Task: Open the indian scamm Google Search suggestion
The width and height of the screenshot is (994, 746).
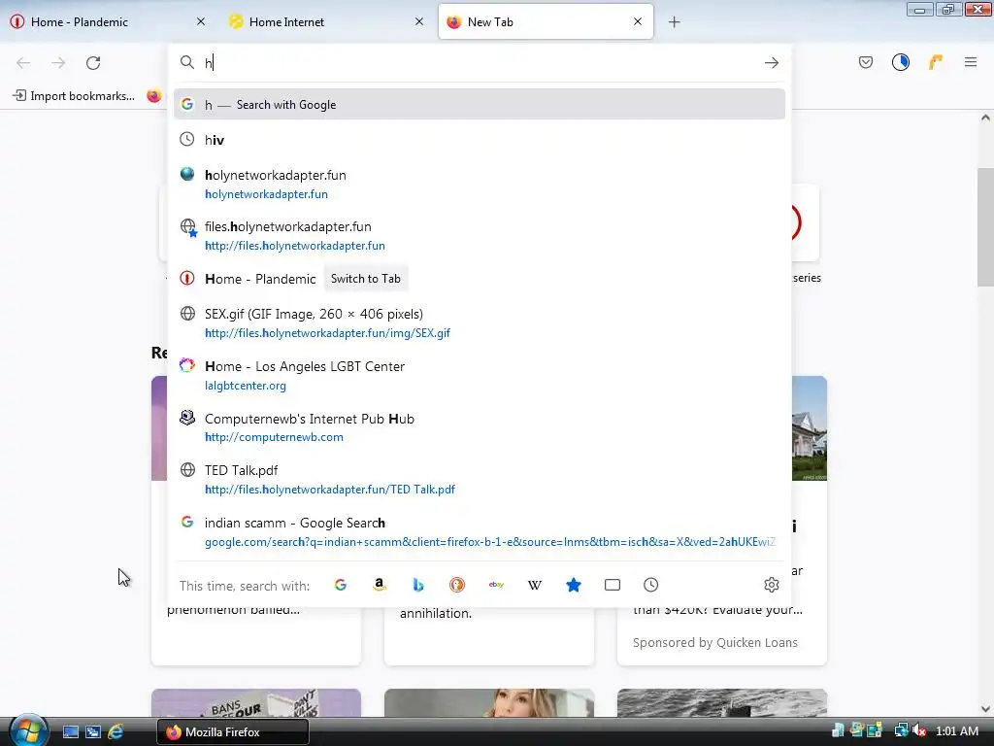Action: [x=480, y=531]
